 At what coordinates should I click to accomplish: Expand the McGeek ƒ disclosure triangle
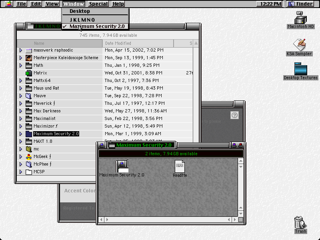pyautogui.click(x=21, y=156)
